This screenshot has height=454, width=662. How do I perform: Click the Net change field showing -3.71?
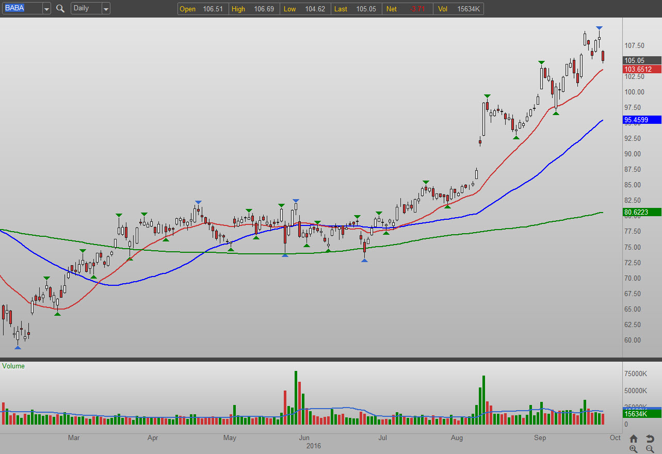[x=407, y=9]
